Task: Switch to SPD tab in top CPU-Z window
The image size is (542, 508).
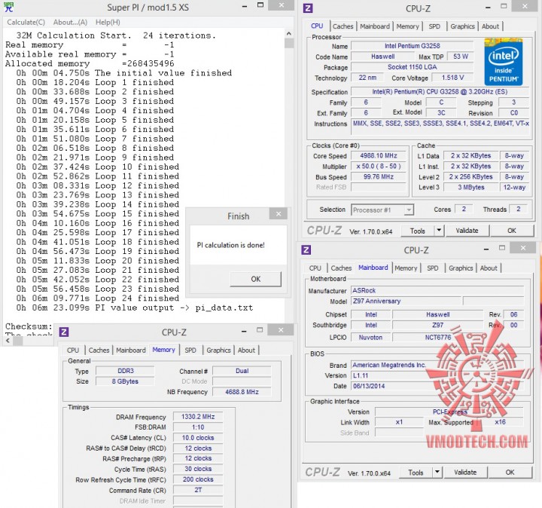Action: (434, 26)
